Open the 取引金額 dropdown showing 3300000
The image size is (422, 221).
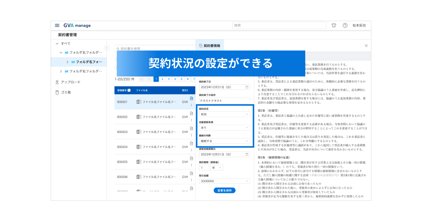[225, 181]
